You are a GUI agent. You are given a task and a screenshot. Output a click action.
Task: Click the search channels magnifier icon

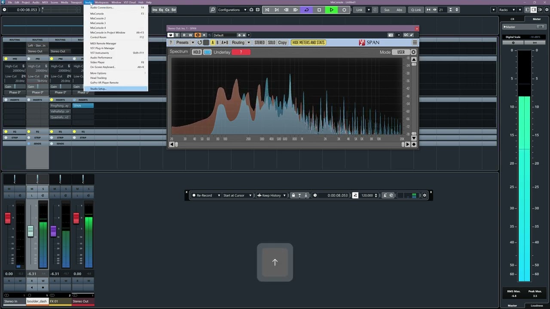[x=213, y=9]
